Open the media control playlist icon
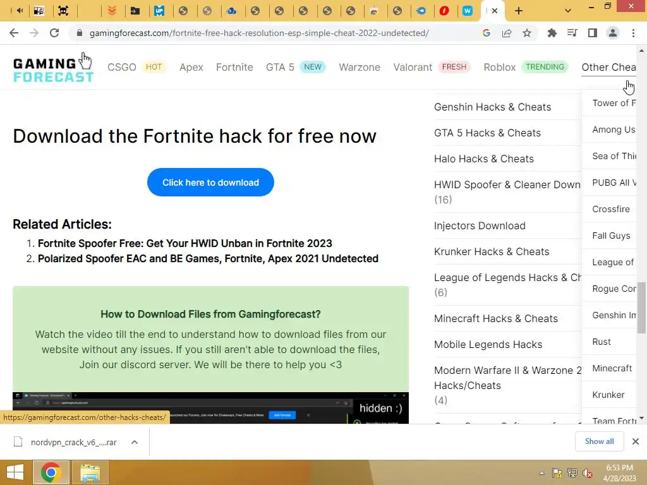The width and height of the screenshot is (647, 485). [572, 33]
